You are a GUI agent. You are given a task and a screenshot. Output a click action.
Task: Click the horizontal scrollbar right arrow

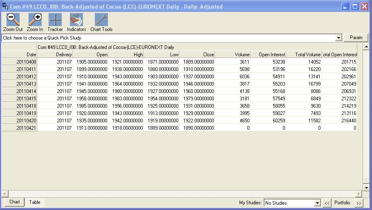359,194
